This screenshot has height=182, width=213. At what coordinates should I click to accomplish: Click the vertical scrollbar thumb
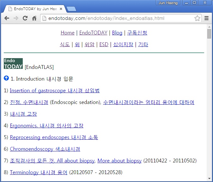click(x=209, y=34)
